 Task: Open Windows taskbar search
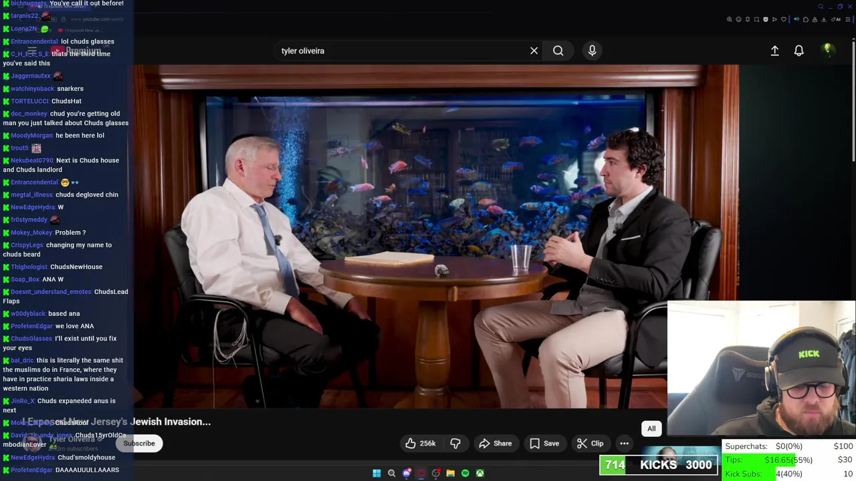click(x=392, y=473)
